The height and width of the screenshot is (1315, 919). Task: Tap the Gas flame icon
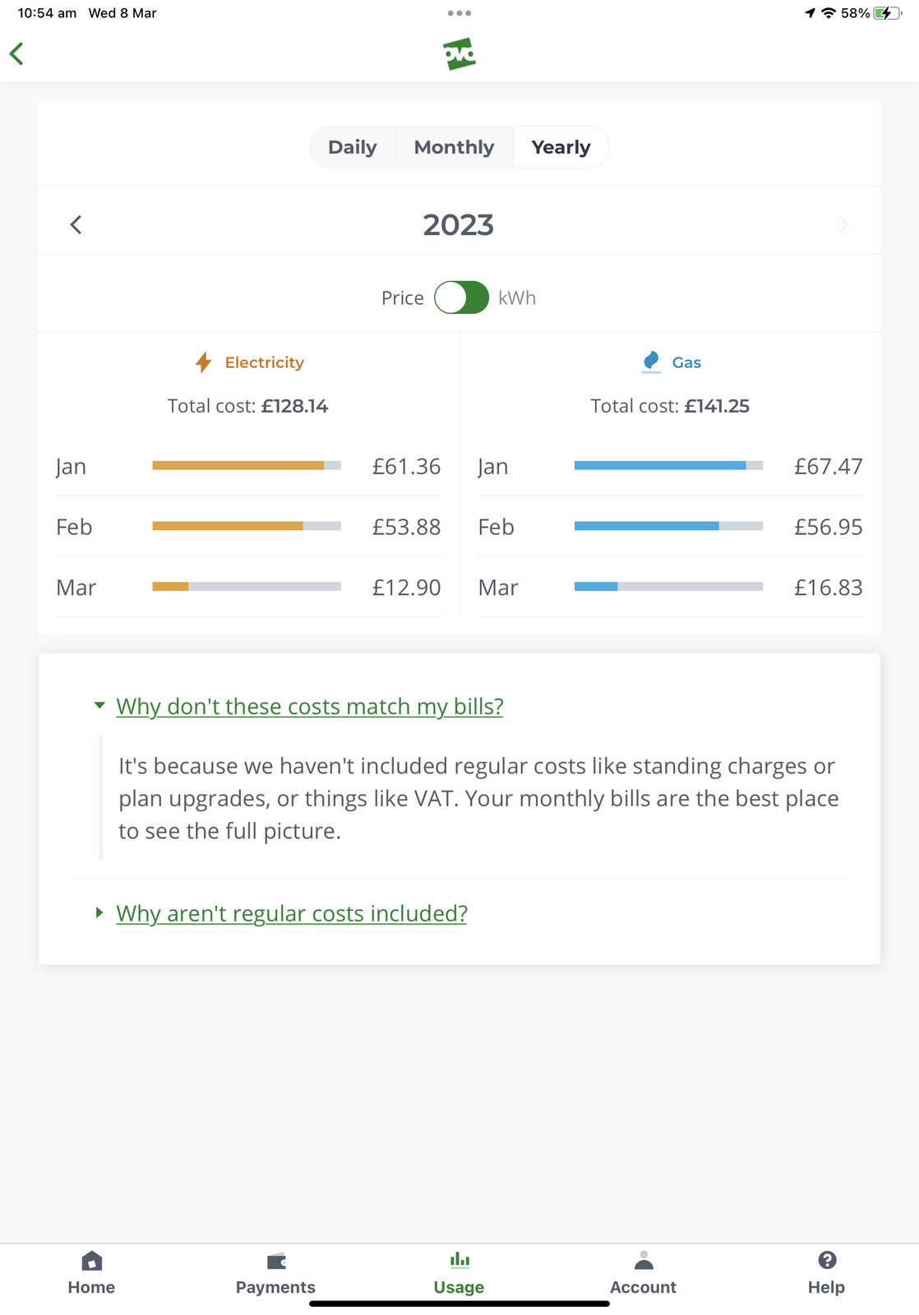tap(651, 362)
